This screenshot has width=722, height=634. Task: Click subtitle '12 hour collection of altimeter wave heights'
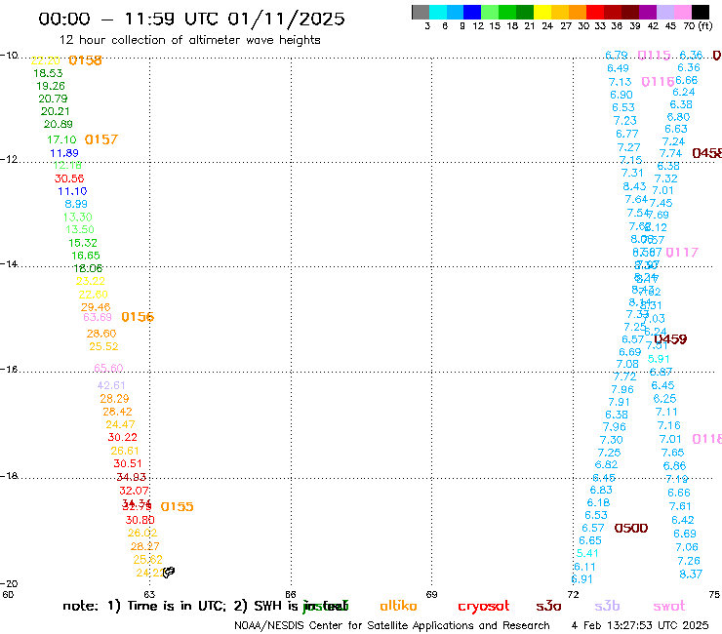click(189, 40)
